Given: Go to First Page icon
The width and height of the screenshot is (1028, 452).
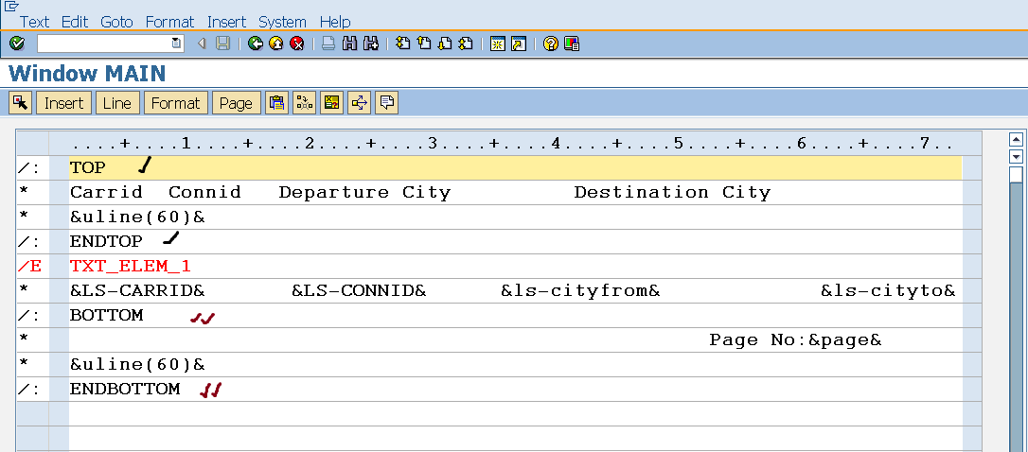Looking at the screenshot, I should click(x=402, y=43).
